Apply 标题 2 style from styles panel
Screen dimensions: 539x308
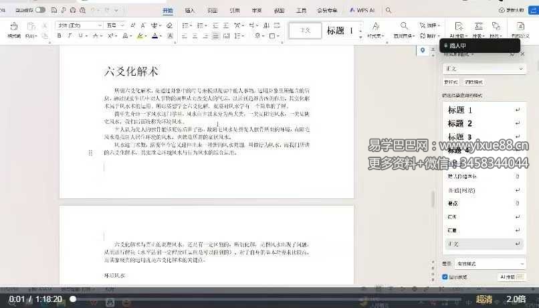pyautogui.click(x=484, y=124)
